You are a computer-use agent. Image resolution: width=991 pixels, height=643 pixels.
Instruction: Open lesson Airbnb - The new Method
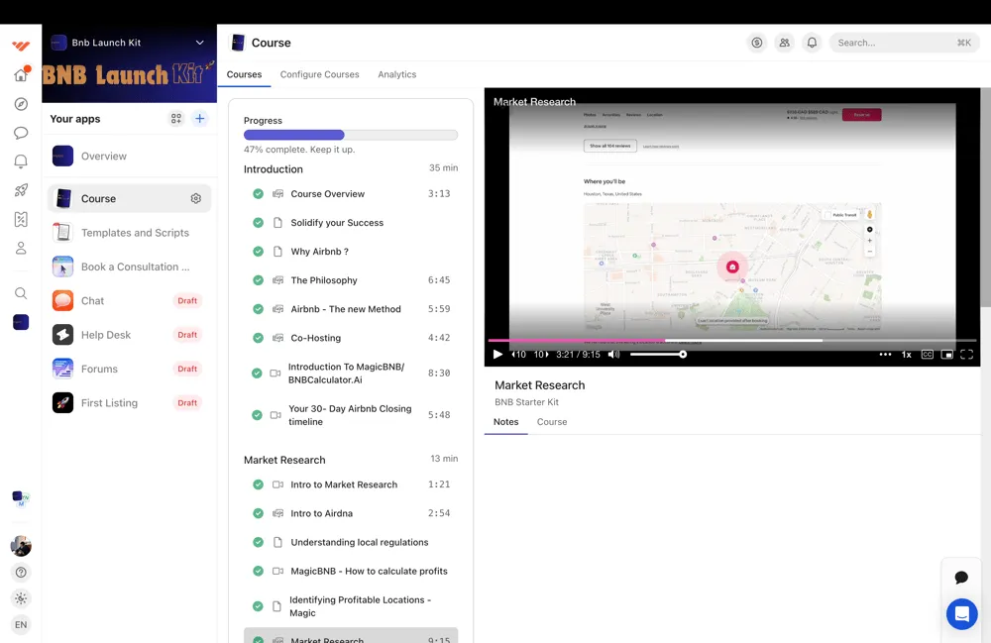coord(351,309)
